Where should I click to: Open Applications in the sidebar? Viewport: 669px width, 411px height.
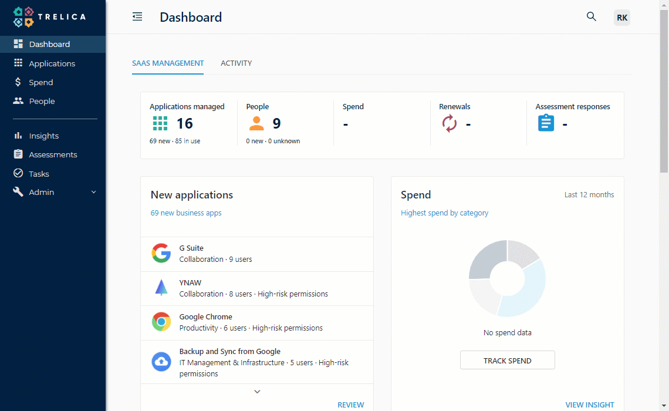pos(52,63)
